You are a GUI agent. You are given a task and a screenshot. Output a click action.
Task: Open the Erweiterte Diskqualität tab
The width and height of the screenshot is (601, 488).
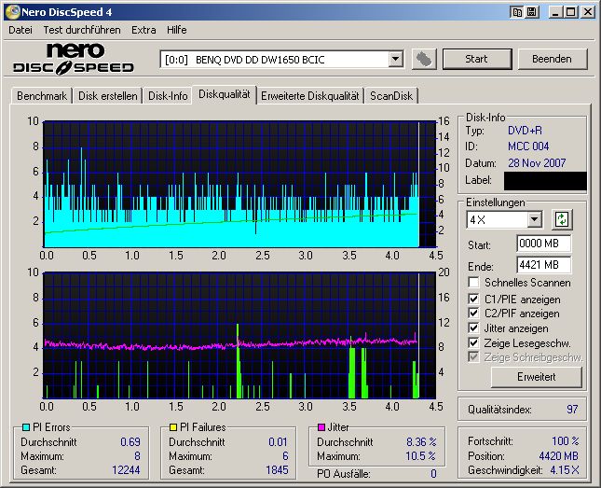coord(309,96)
